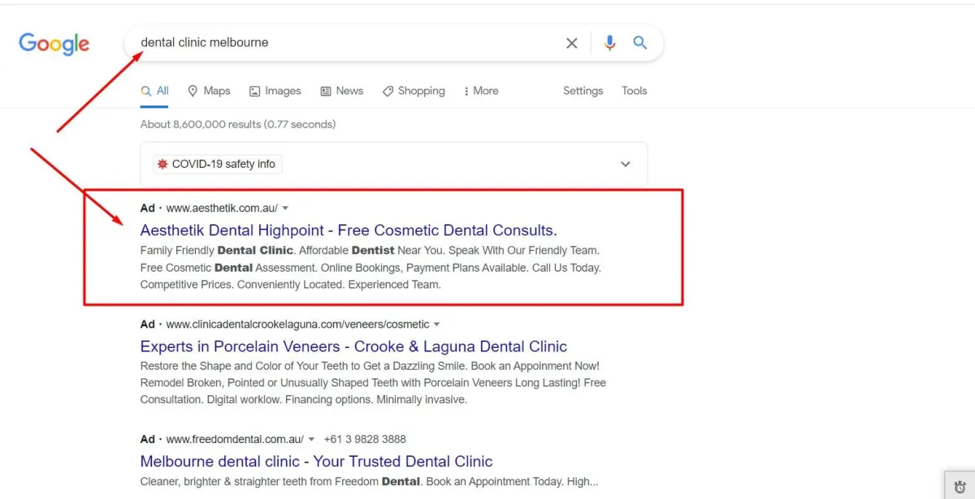Switch to the Maps tab
This screenshot has height=499, width=975.
(x=209, y=91)
